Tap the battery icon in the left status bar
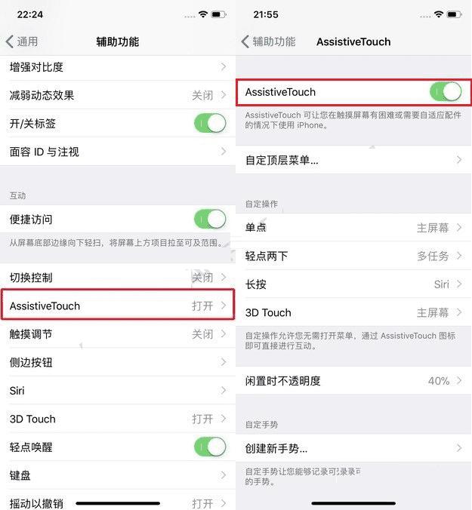 [219, 14]
